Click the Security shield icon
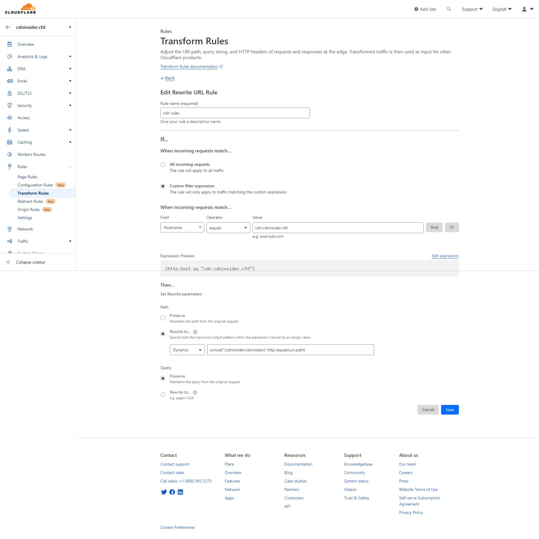 [x=10, y=105]
